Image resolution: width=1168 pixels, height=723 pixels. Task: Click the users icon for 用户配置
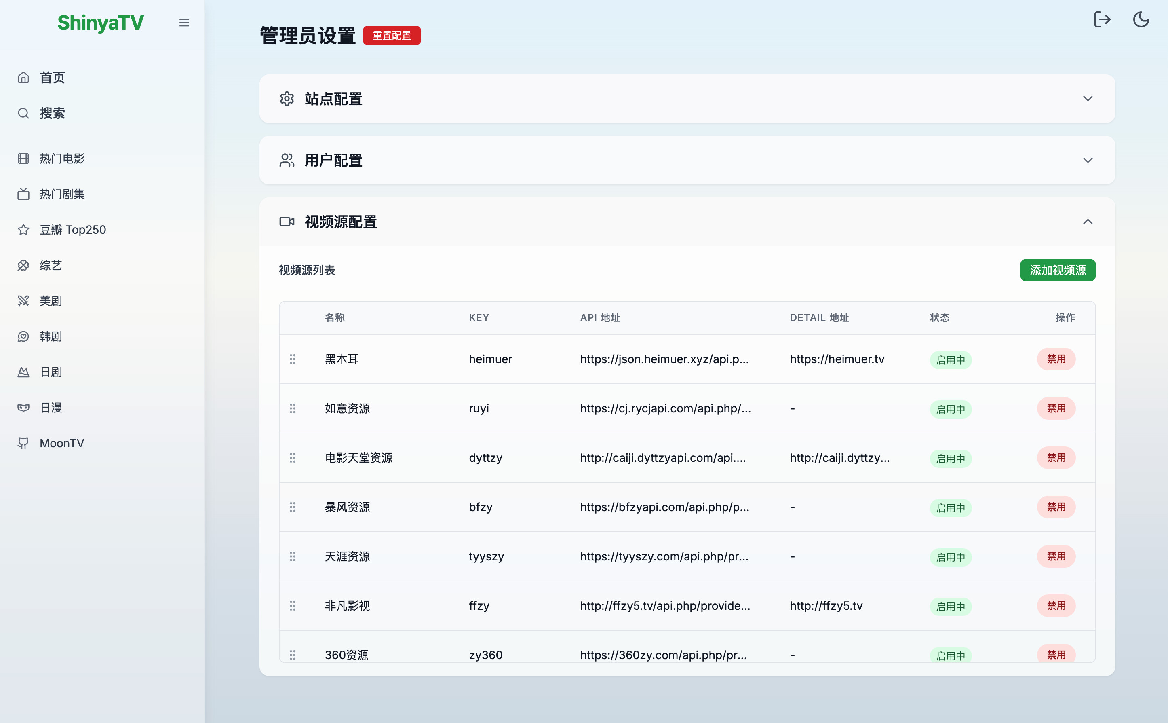click(287, 160)
